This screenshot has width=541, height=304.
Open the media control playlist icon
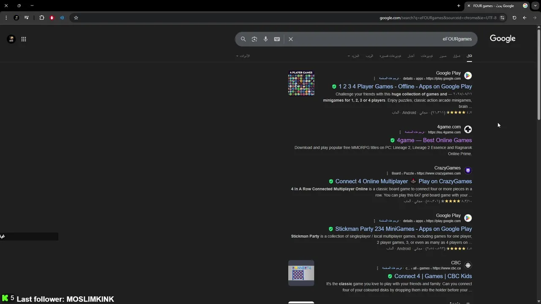coord(27,18)
